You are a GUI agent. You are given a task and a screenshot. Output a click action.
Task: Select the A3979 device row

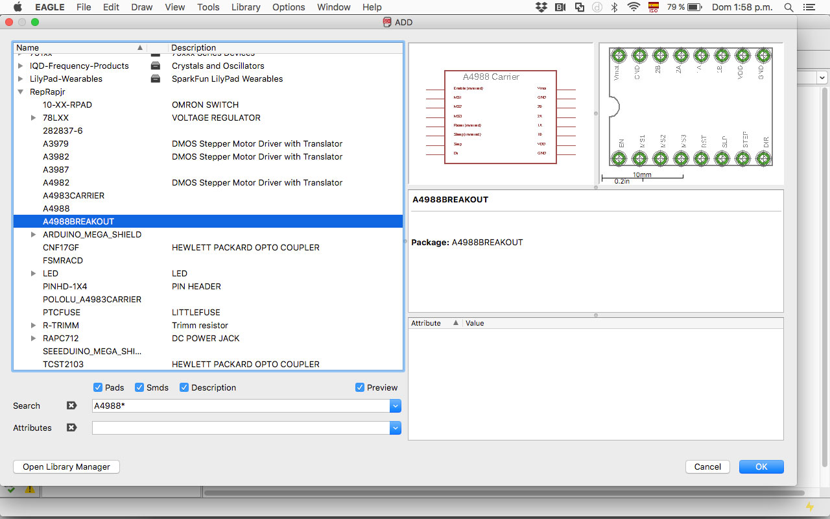[x=208, y=143]
